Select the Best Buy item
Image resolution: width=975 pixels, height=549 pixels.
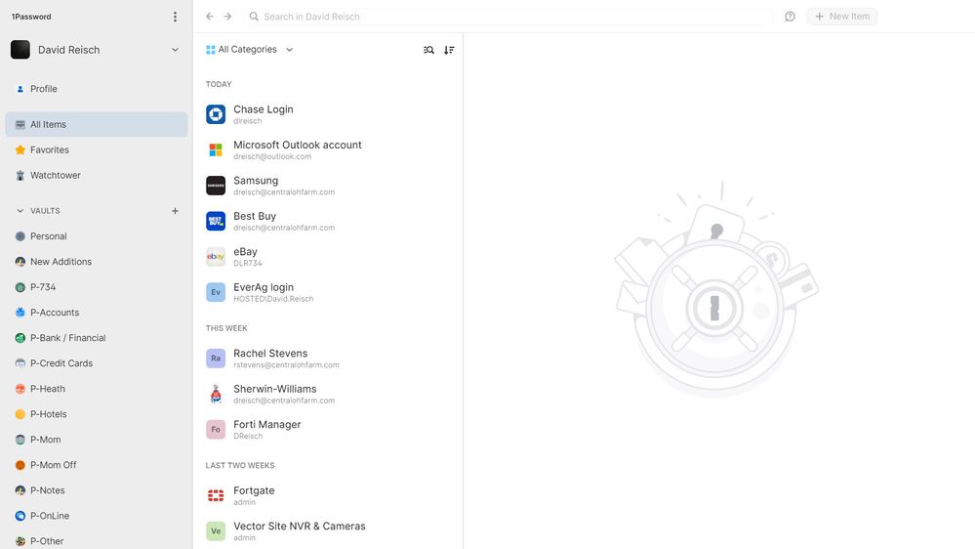(x=328, y=221)
